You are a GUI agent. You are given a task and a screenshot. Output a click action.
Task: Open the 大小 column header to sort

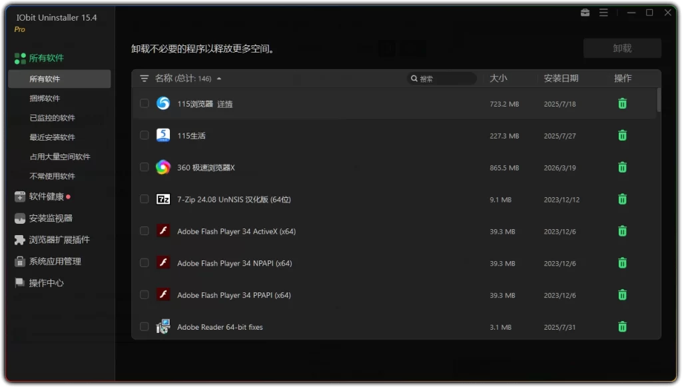(x=500, y=78)
